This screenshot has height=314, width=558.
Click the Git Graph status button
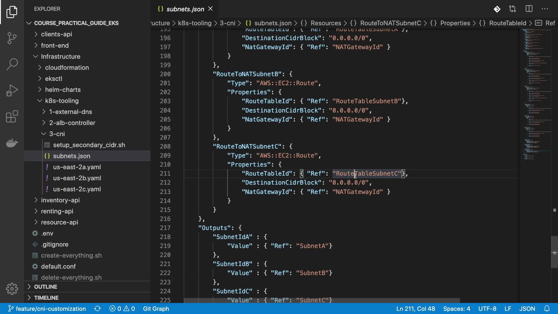click(x=156, y=309)
